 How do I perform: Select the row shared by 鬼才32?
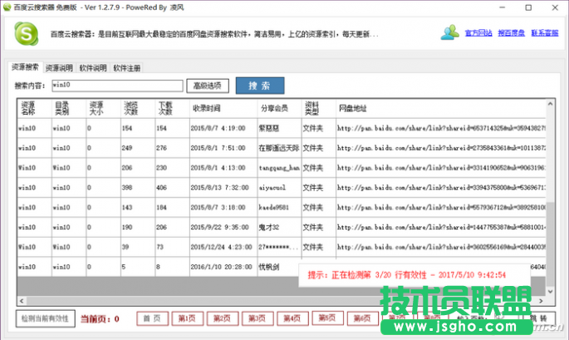tap(282, 227)
